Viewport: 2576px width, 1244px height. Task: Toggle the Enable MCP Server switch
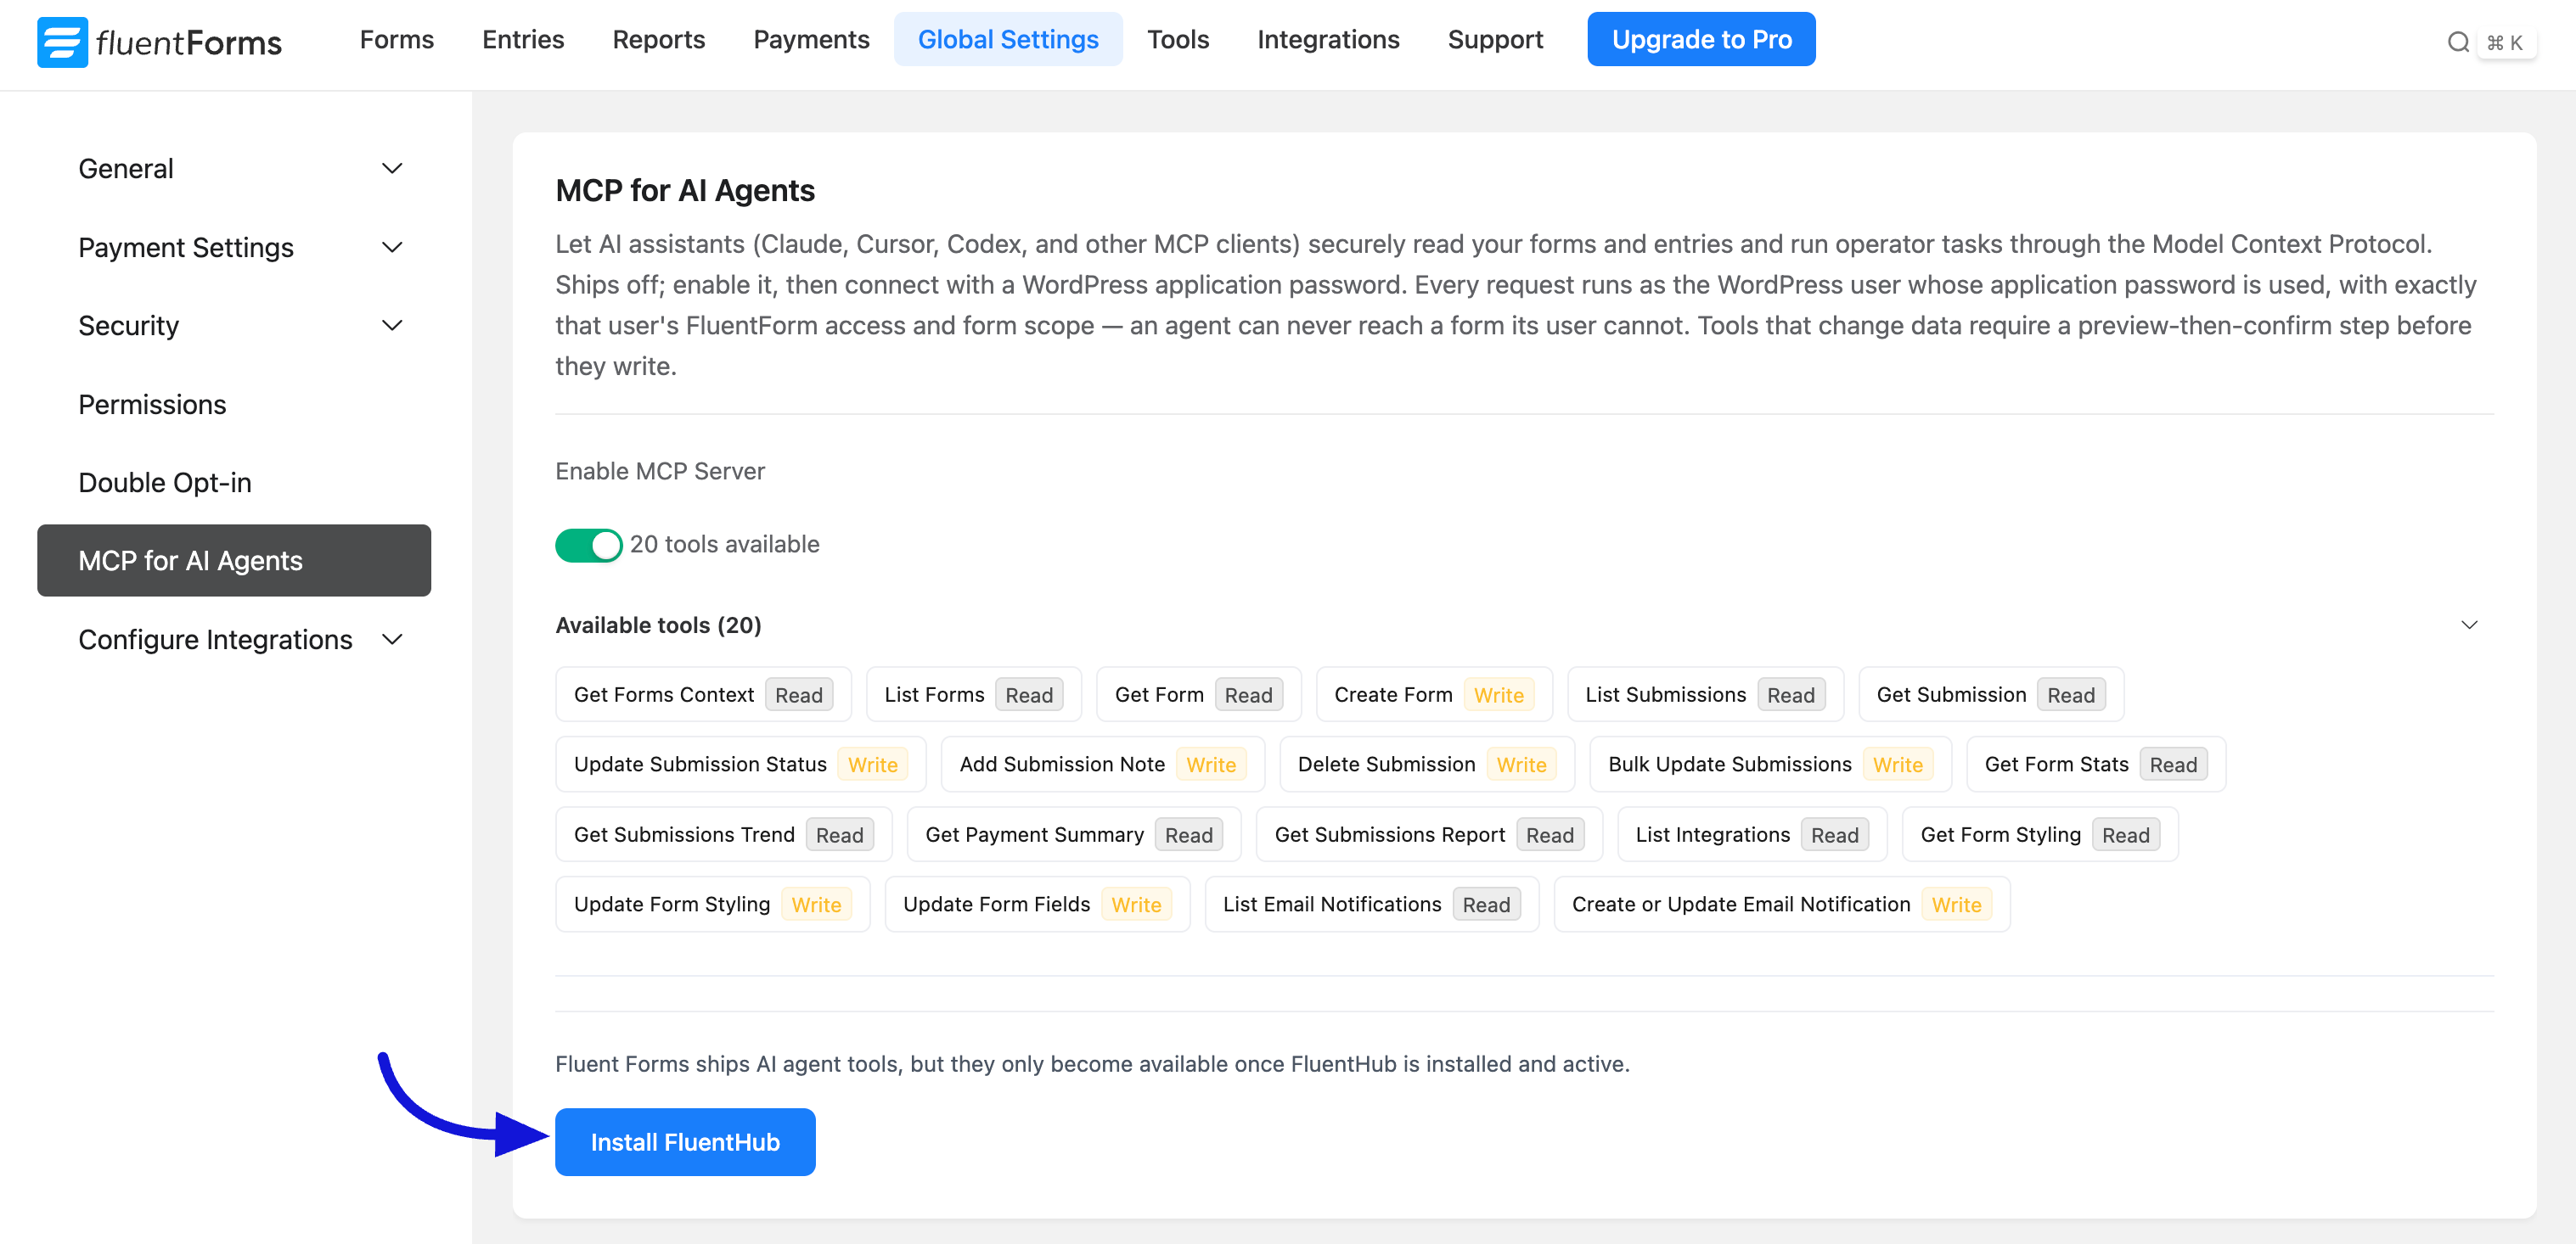tap(588, 545)
